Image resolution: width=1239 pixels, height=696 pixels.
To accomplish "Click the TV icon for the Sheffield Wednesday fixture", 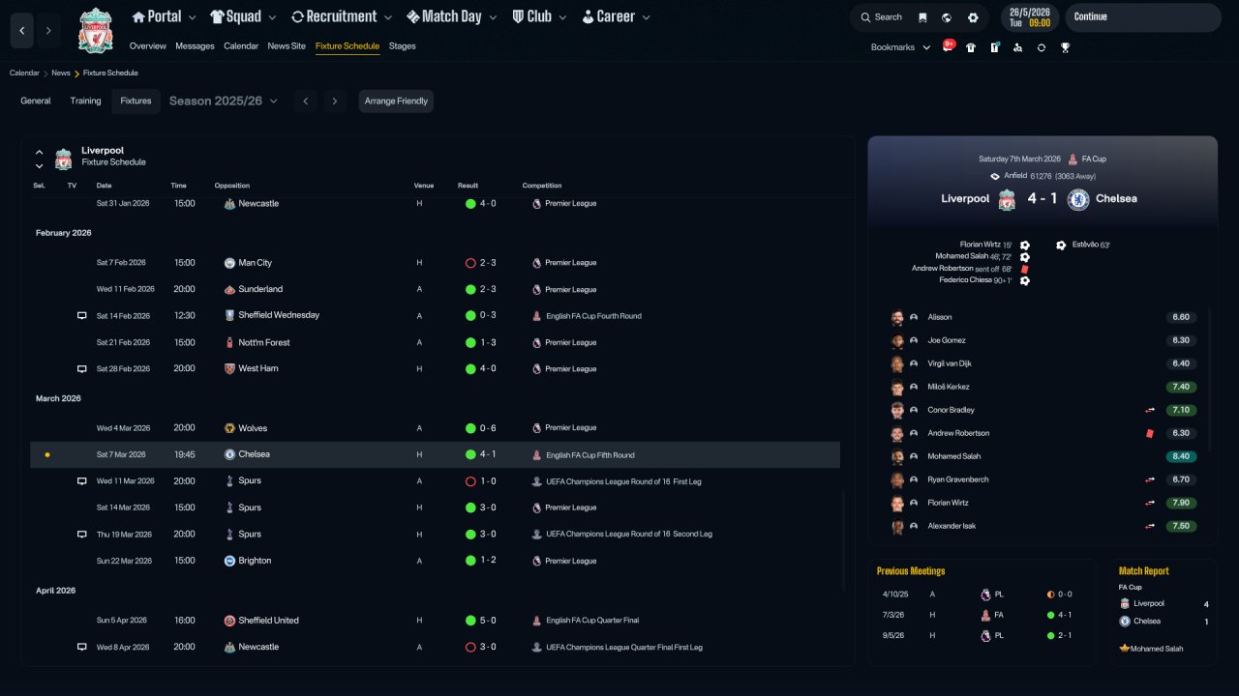I will [x=82, y=316].
